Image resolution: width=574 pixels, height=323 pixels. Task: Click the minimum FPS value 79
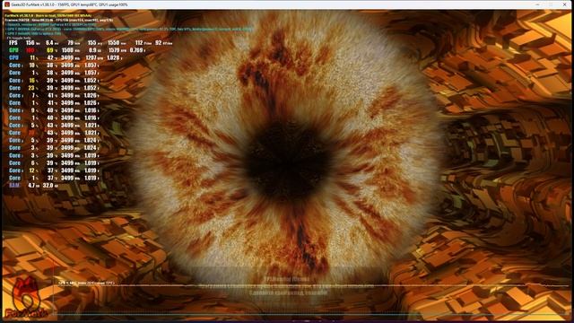click(70, 43)
